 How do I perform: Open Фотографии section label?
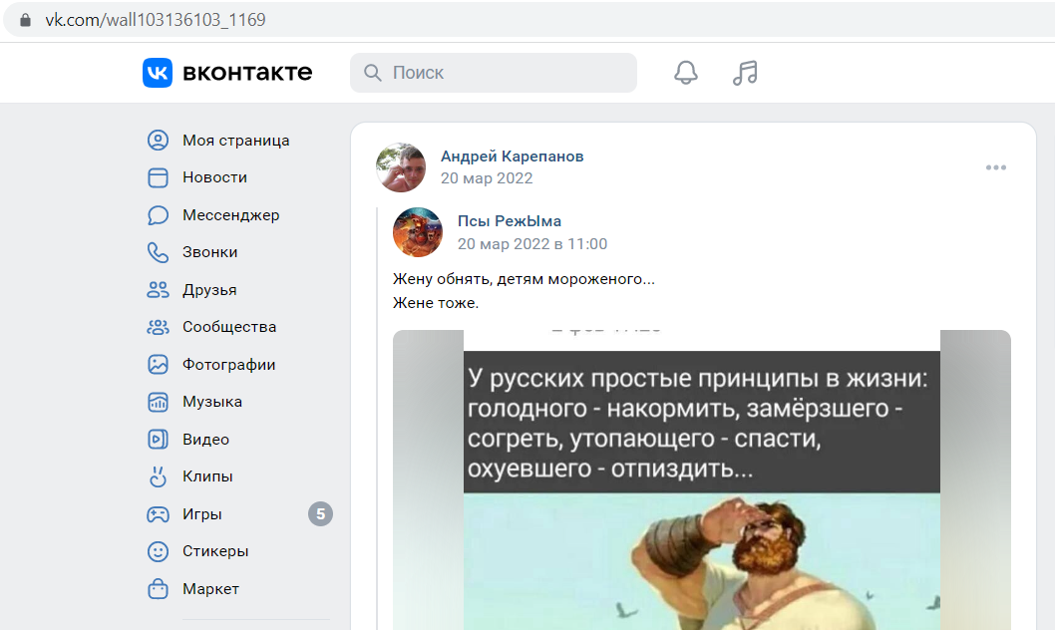228,365
